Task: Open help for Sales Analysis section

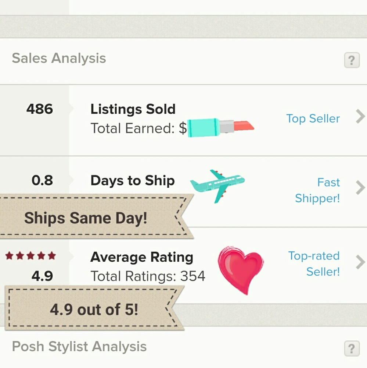Action: (x=351, y=60)
